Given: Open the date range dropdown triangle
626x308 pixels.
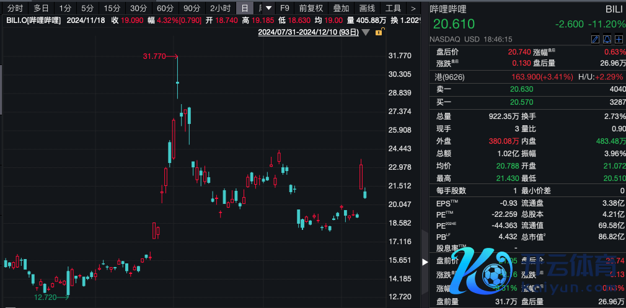Looking at the screenshot, I should click(366, 32).
